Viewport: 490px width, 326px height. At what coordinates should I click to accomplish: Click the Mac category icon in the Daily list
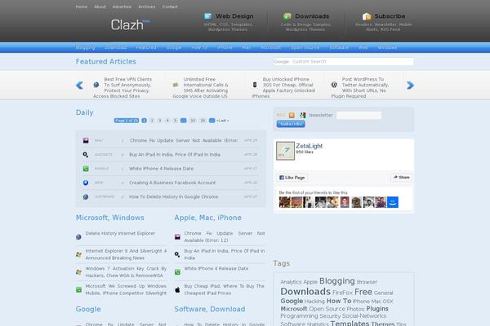tap(86, 140)
